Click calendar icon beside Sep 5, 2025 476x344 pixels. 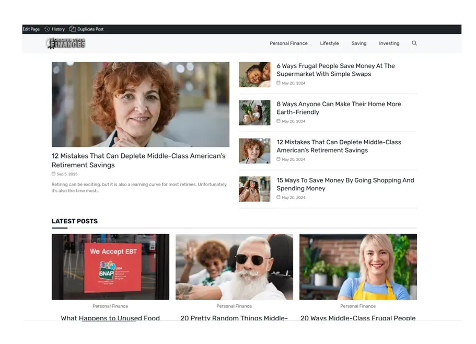click(x=53, y=174)
